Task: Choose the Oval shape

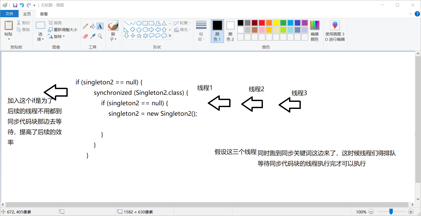Action: (139, 23)
